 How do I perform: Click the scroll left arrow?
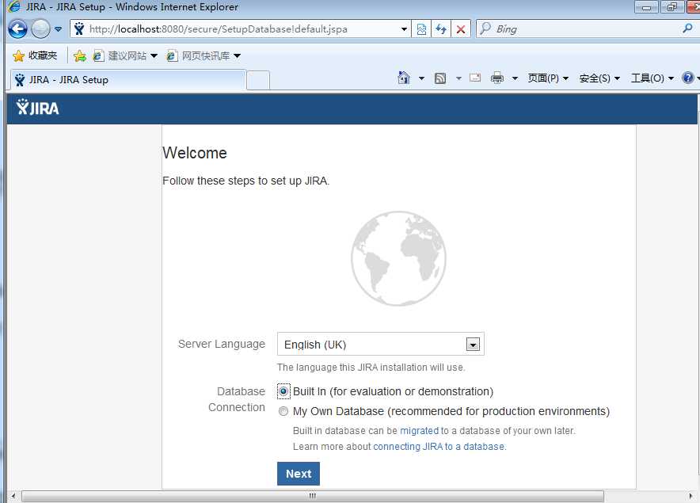(x=13, y=496)
